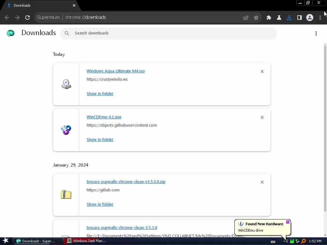The height and width of the screenshot is (245, 327).
Task: Open WinCDEmu-4.1.exe file link
Action: point(104,117)
